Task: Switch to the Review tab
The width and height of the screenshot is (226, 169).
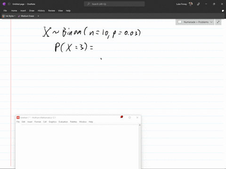Action: tap(51, 11)
